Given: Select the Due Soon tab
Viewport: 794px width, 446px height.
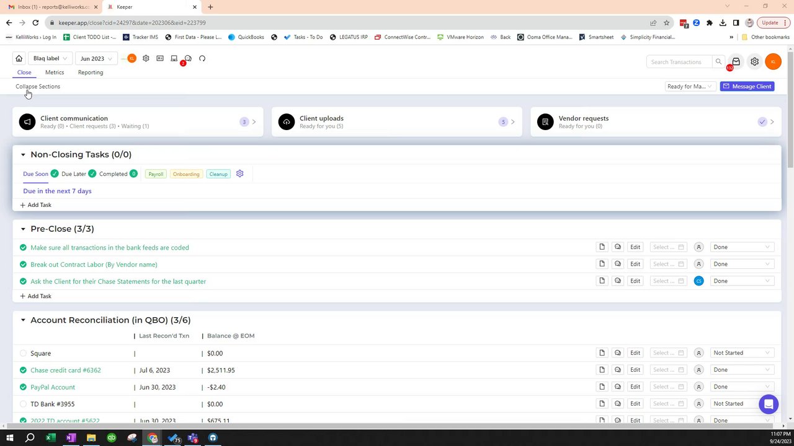Looking at the screenshot, I should [35, 174].
